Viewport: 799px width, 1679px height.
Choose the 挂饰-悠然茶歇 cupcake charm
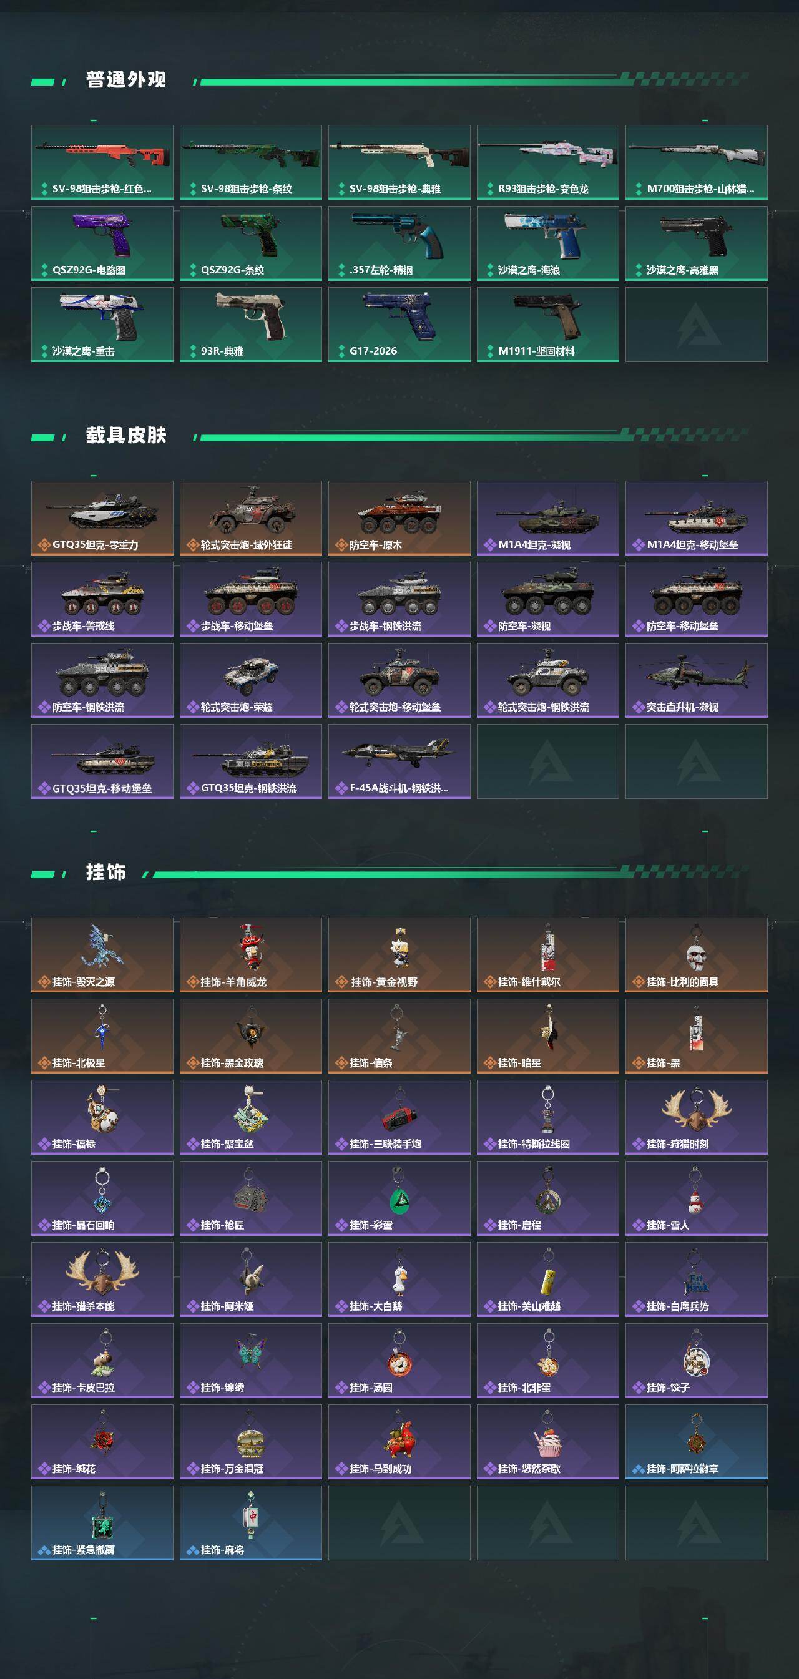click(548, 1442)
